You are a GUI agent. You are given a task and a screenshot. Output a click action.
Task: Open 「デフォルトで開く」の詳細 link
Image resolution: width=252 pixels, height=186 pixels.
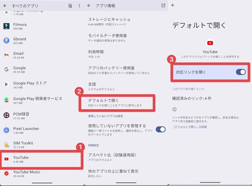coord(190,127)
